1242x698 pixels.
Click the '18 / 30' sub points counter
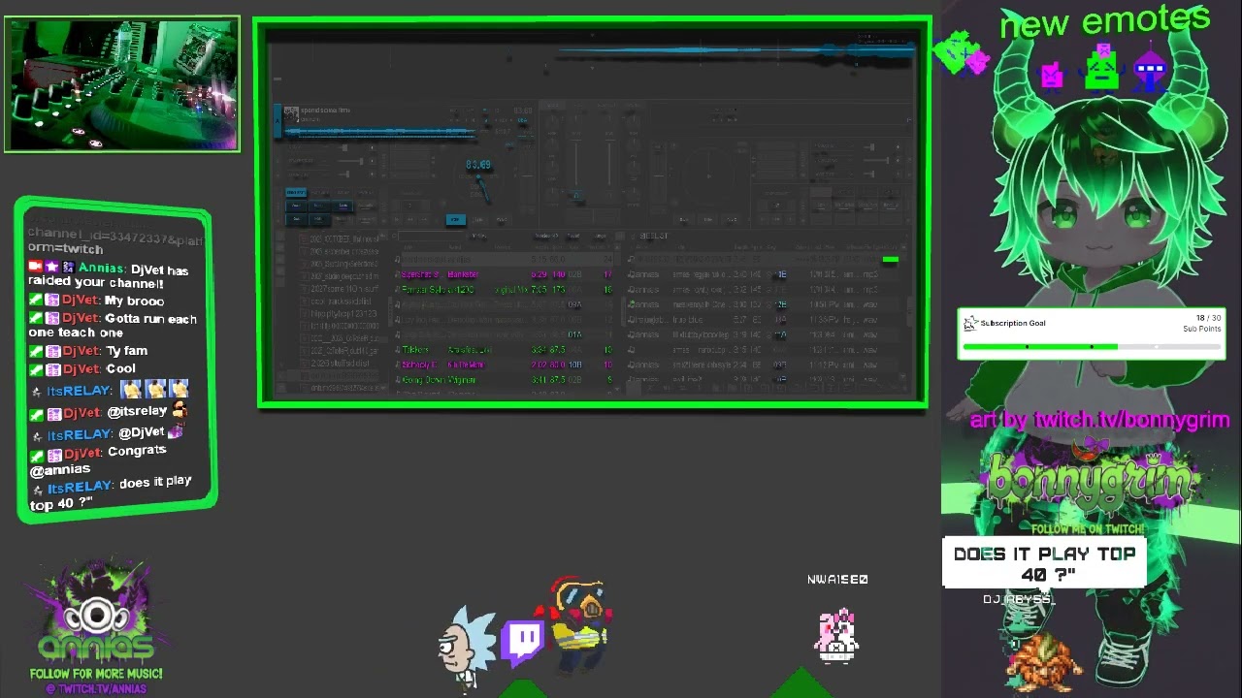pyautogui.click(x=1208, y=318)
